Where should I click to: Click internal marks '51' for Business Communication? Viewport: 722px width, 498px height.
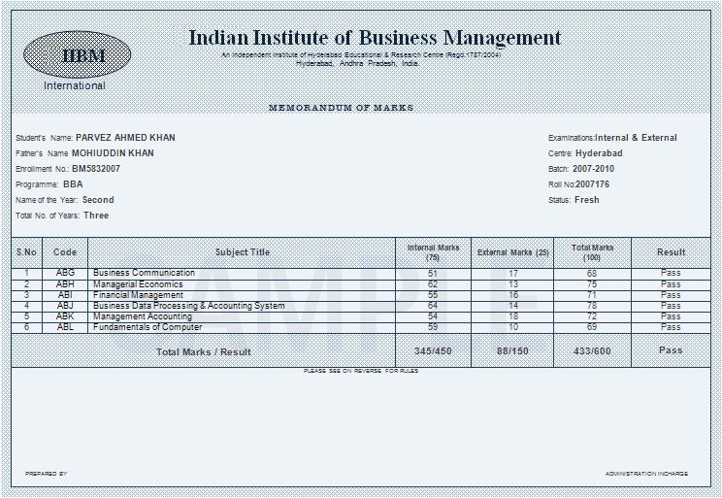click(433, 273)
